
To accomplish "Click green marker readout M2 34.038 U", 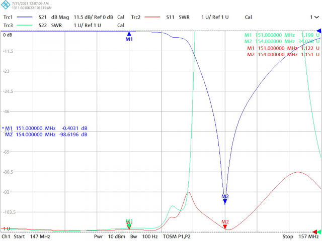I will click(282, 41).
